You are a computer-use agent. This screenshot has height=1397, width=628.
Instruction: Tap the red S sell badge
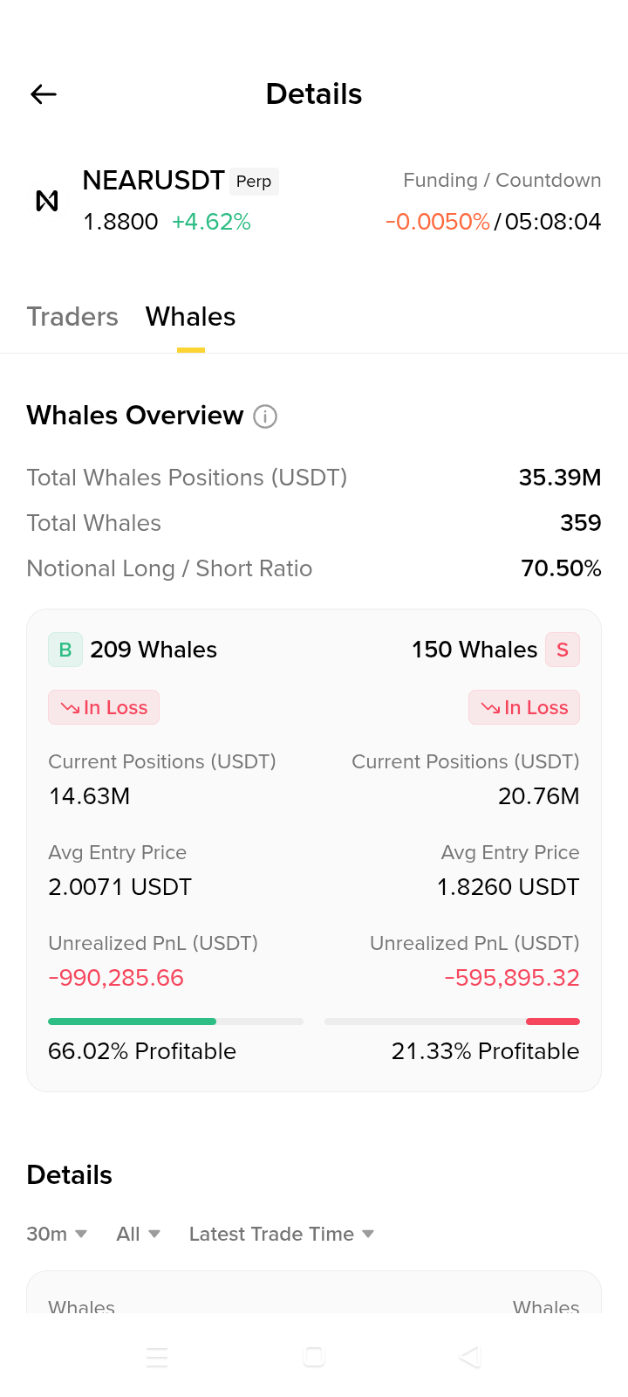pos(563,650)
